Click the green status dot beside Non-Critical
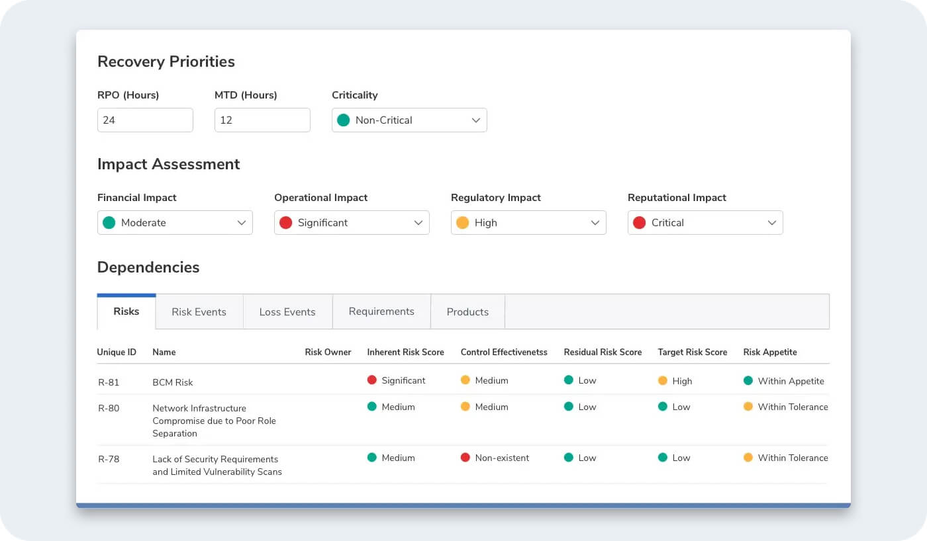The width and height of the screenshot is (927, 541). (343, 120)
